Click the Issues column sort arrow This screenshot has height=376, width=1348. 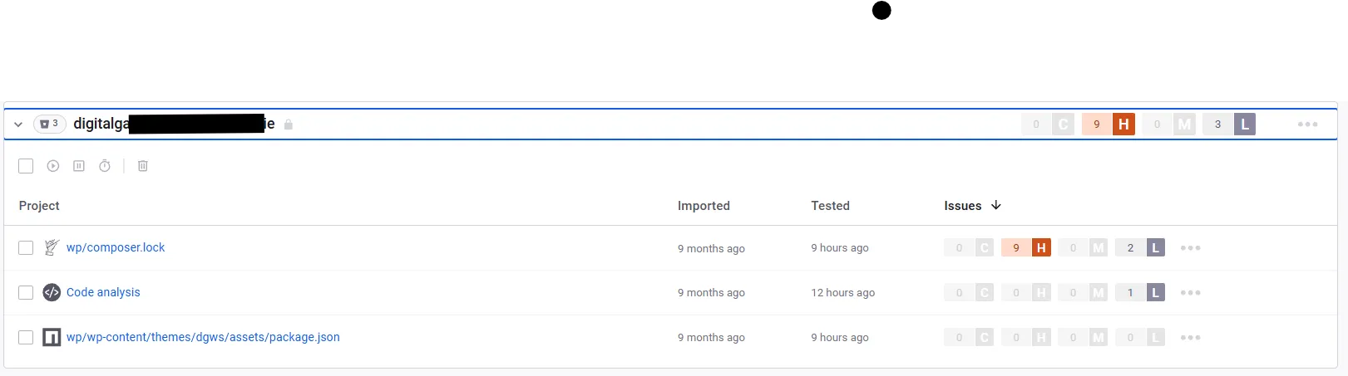click(x=996, y=205)
